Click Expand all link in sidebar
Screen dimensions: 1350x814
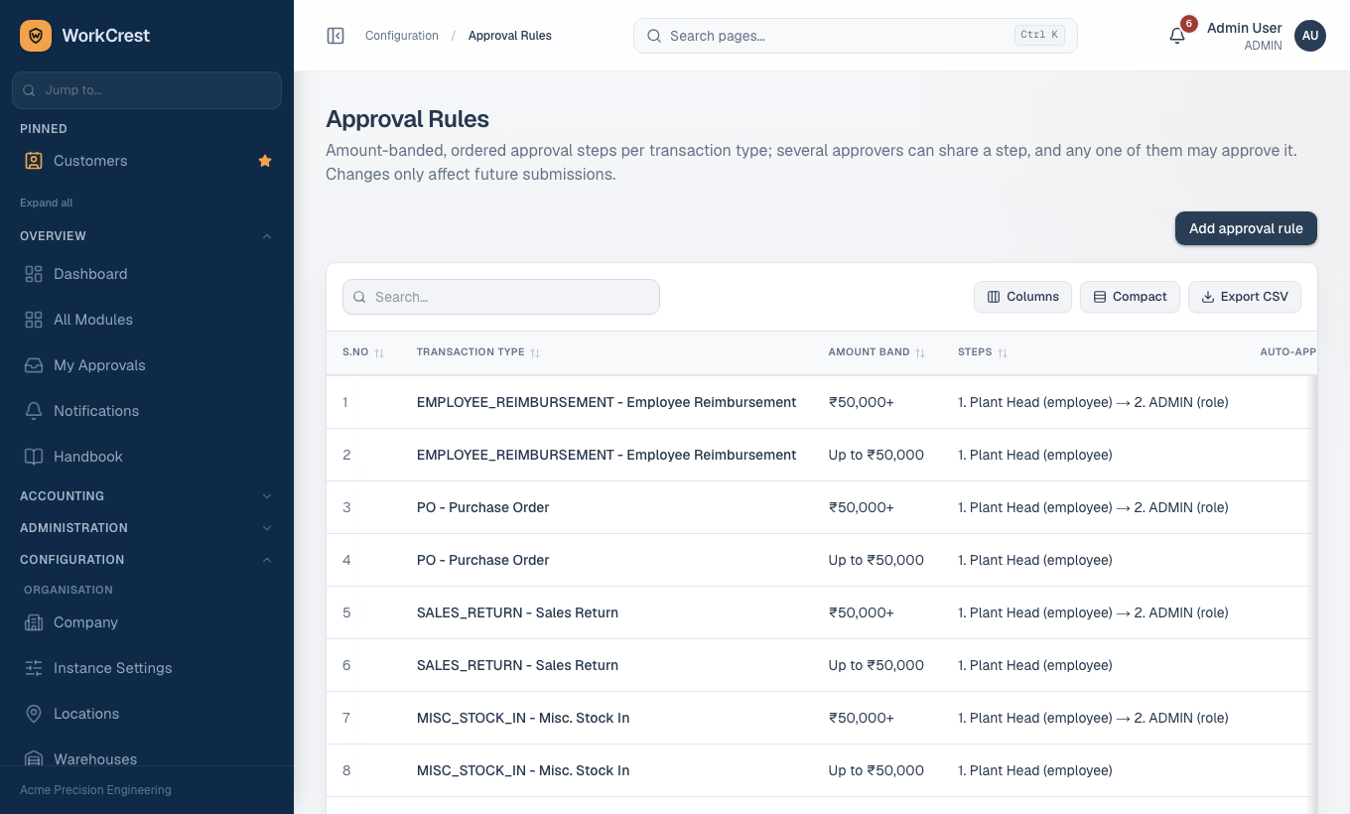tap(47, 203)
